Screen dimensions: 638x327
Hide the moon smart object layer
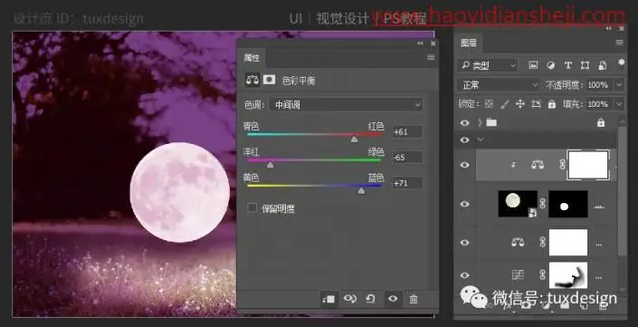[x=464, y=204]
